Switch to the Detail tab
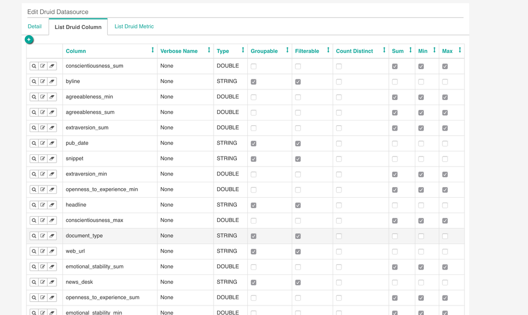Viewport: 528px width, 315px height. coord(34,26)
